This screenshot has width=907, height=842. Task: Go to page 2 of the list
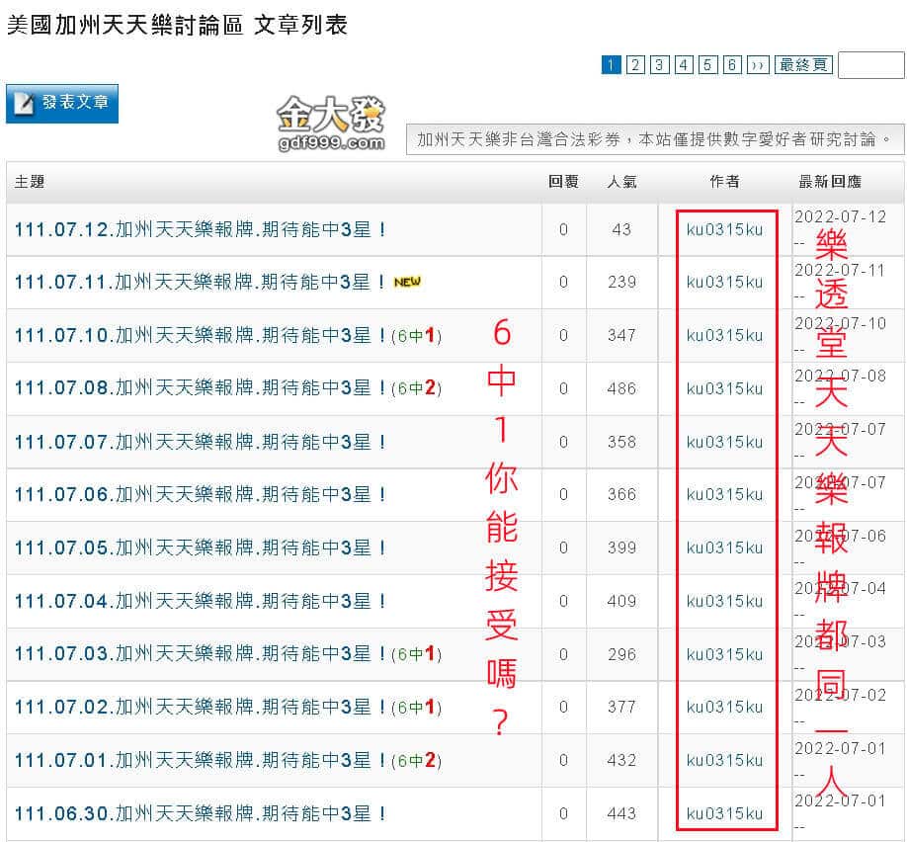tap(635, 65)
